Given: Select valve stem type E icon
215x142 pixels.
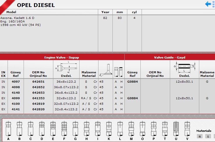Looking at the screenshot, I should pos(52,127).
